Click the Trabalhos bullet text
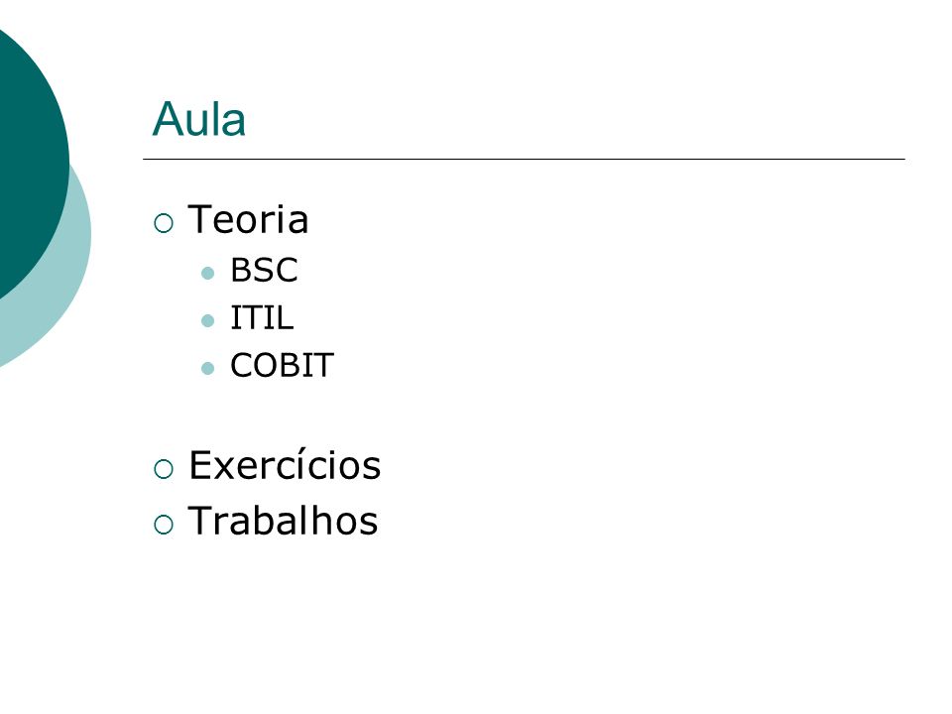The height and width of the screenshot is (714, 952). (x=283, y=521)
